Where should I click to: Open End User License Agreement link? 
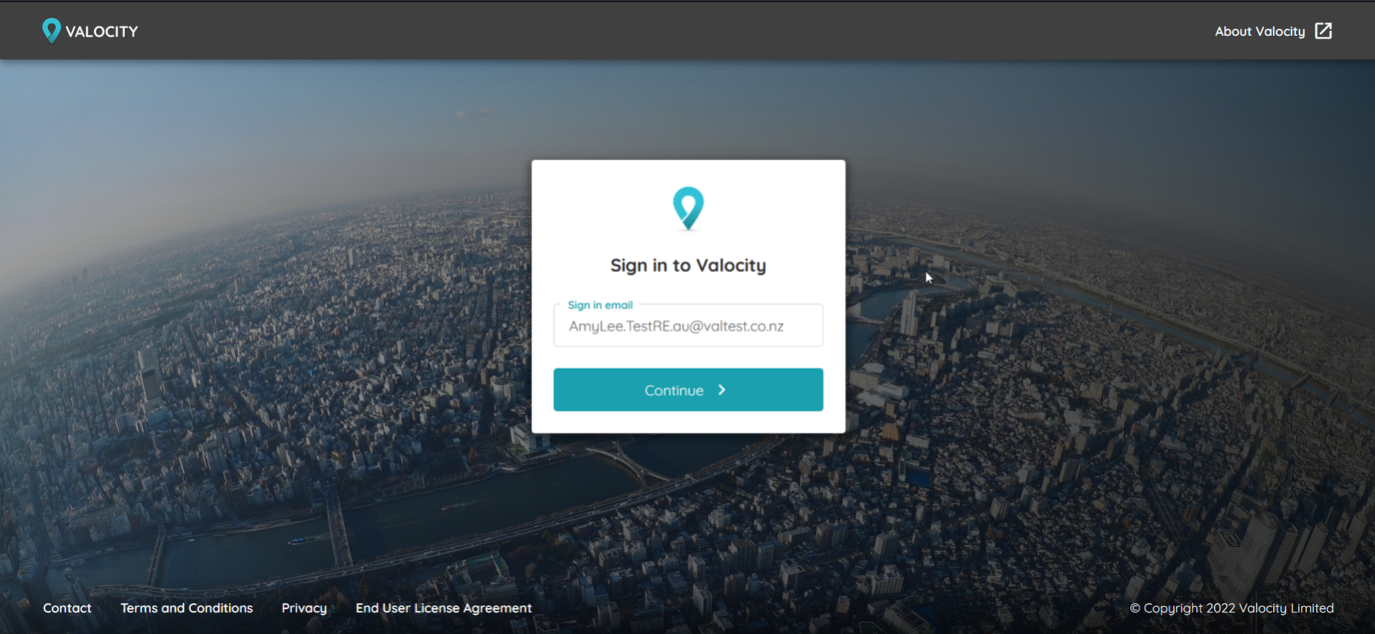pos(444,608)
